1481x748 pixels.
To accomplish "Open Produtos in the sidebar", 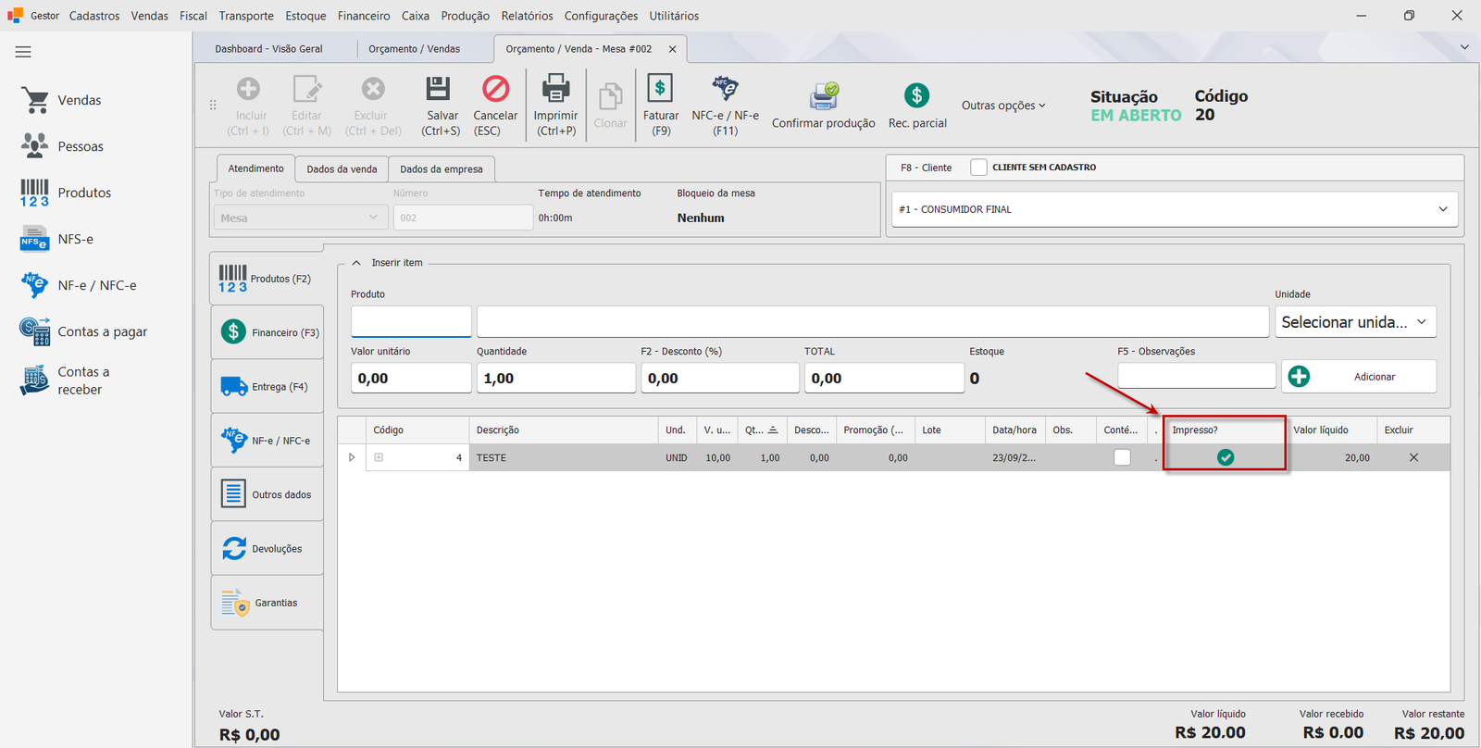I will [66, 193].
